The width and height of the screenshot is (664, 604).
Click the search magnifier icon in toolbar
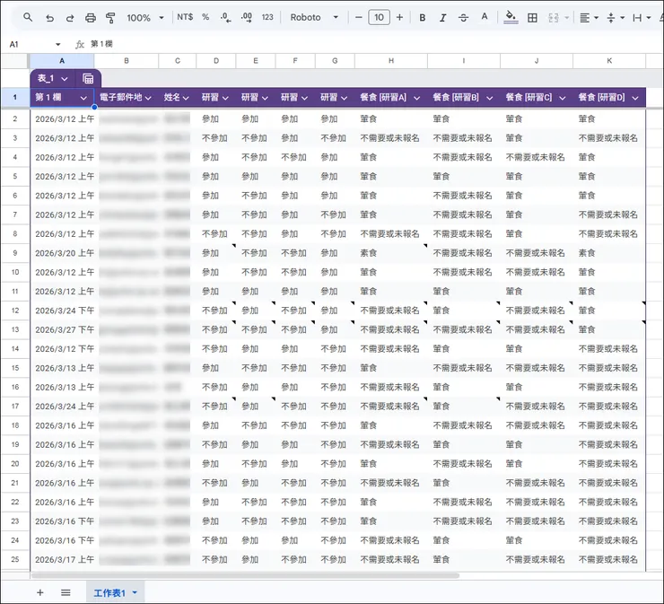[28, 17]
